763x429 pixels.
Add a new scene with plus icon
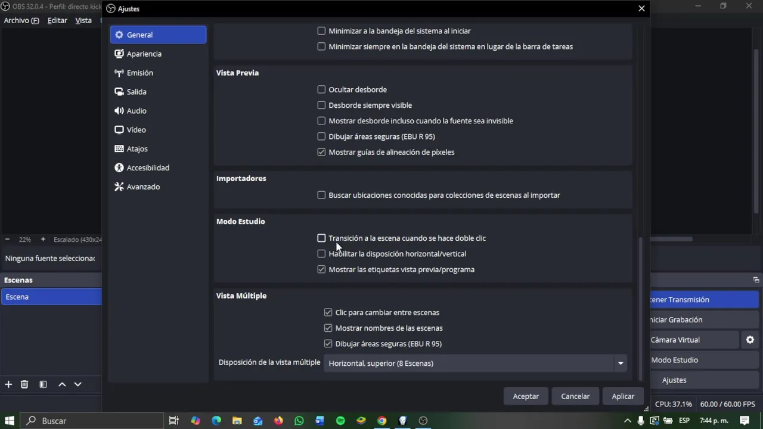coord(8,384)
